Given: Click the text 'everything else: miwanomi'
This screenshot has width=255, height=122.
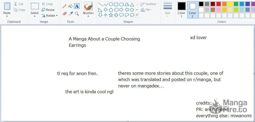Looking at the screenshot, I should pos(224,116).
